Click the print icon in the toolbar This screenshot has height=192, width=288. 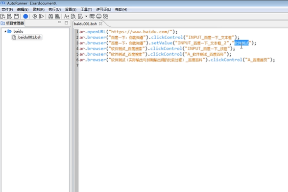[99, 16]
